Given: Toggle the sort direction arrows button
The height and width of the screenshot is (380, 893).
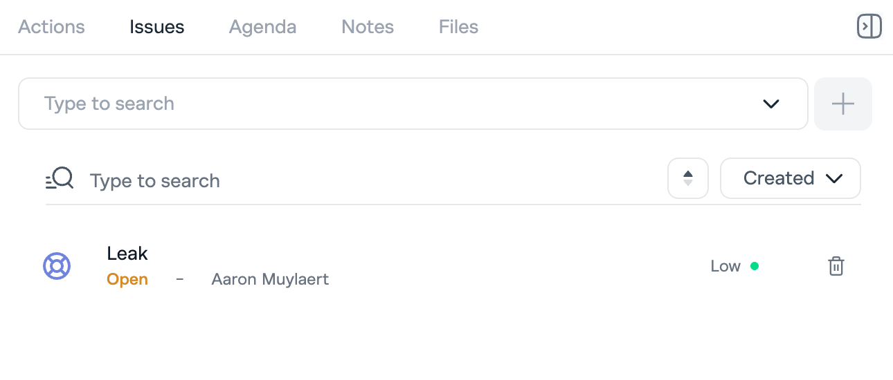Looking at the screenshot, I should 687,178.
